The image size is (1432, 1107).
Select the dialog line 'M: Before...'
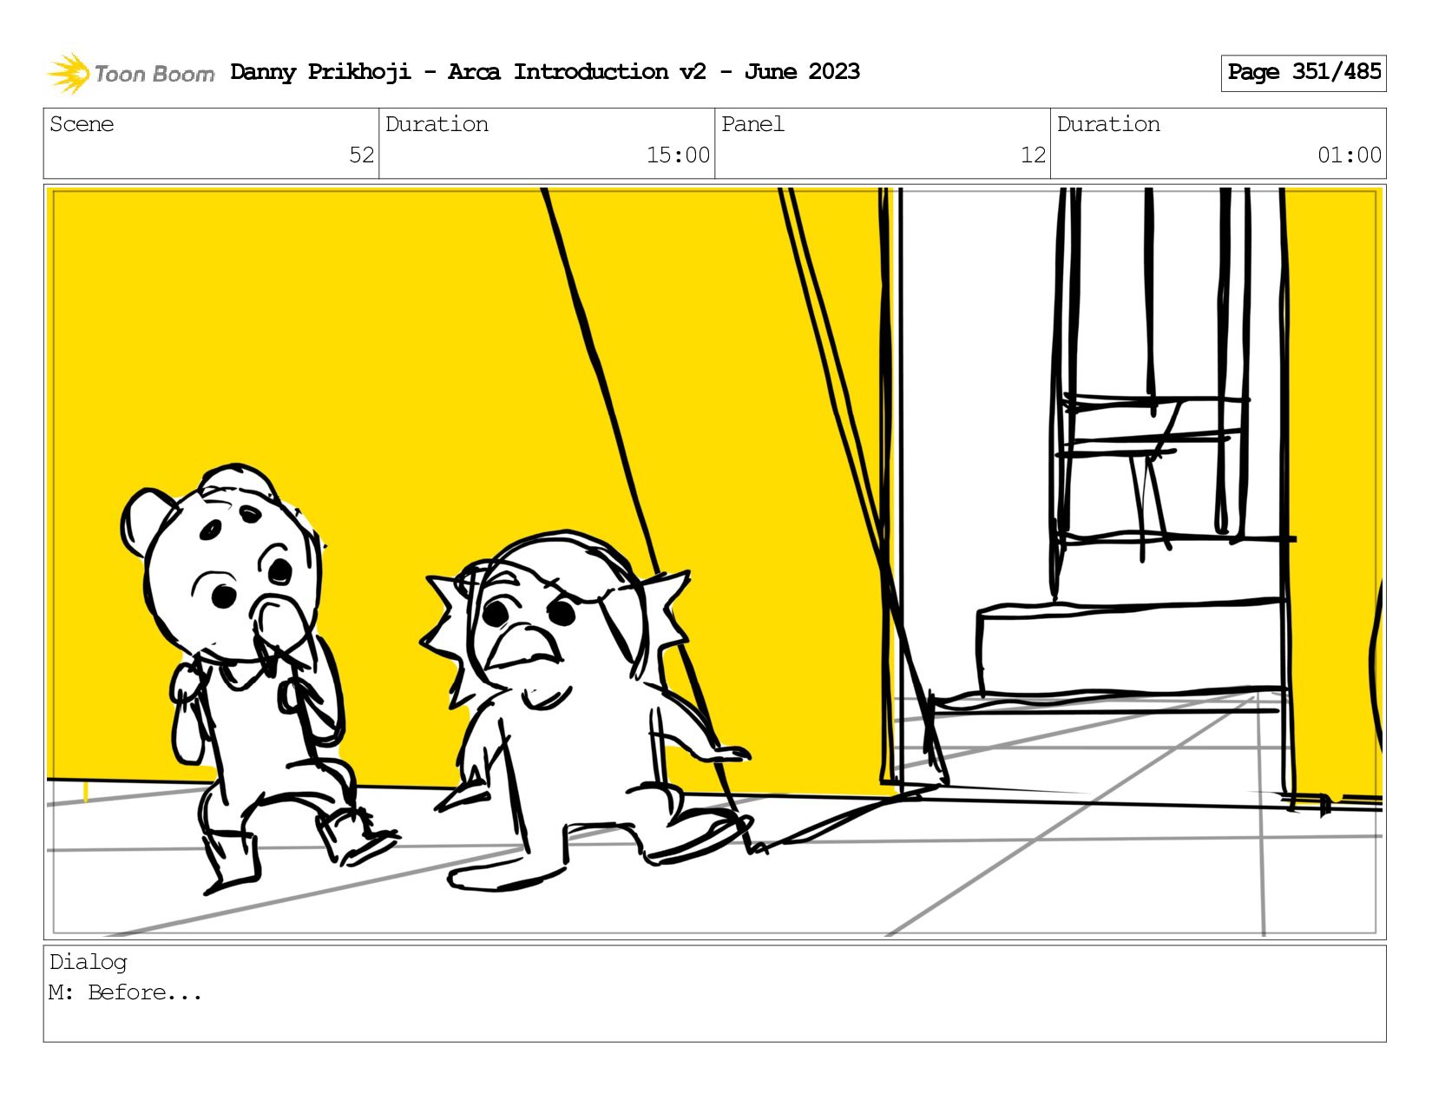126,992
